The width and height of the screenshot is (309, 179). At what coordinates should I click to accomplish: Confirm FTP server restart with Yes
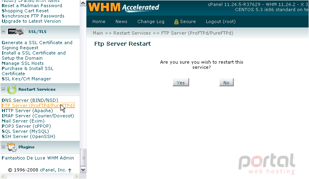click(x=181, y=82)
